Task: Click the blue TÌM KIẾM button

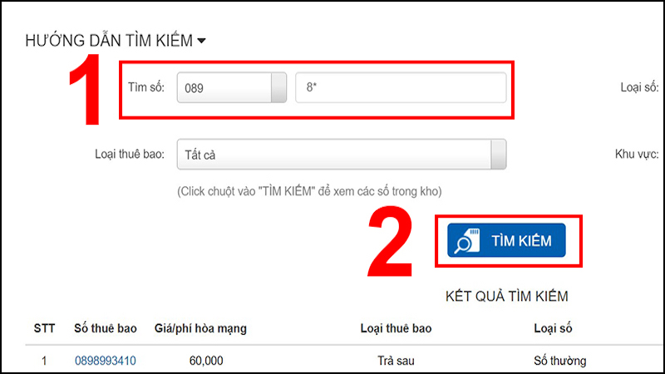Action: (506, 240)
